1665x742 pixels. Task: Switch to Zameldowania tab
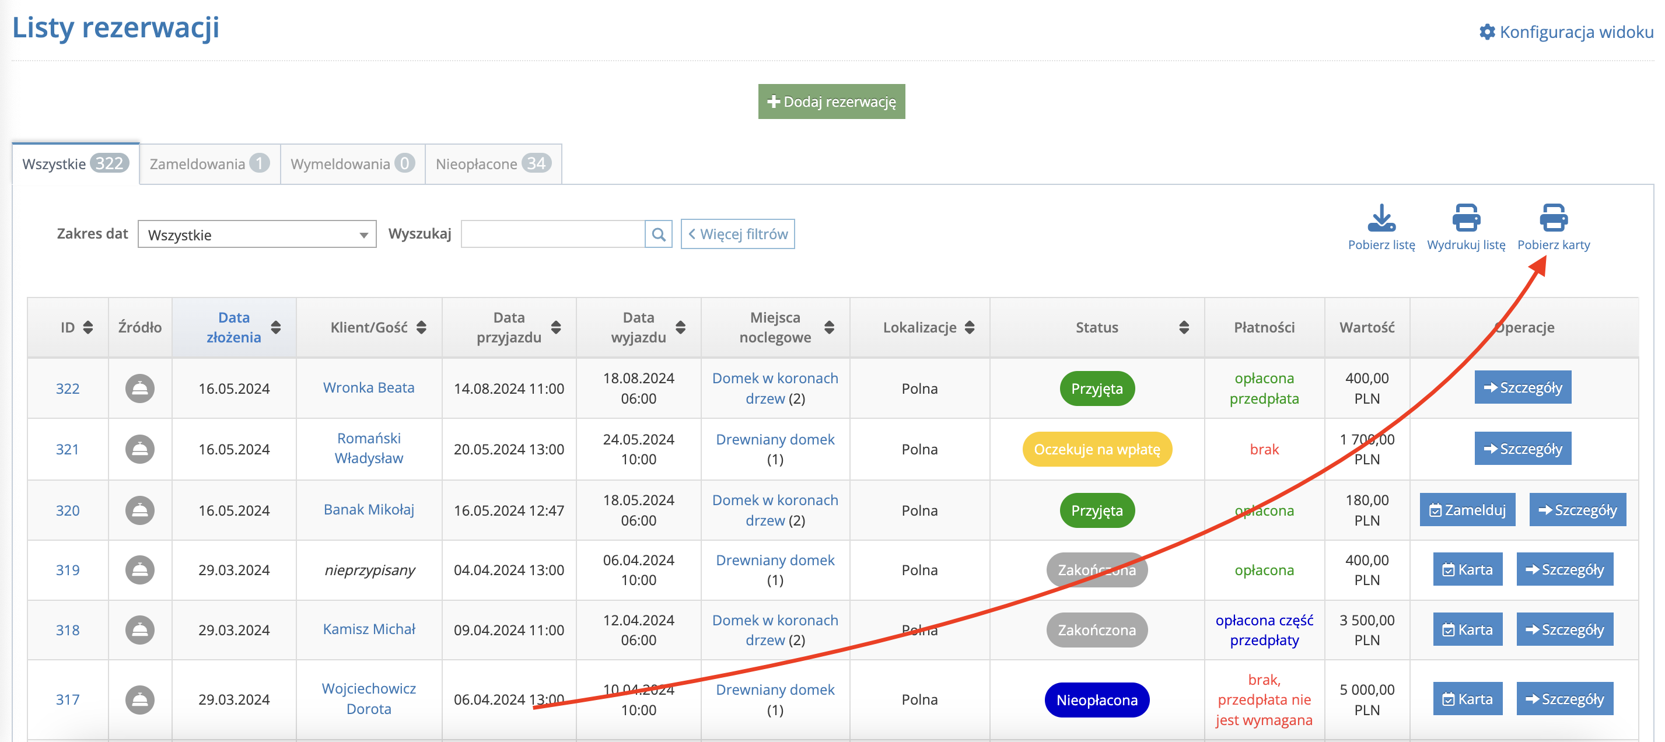click(209, 163)
